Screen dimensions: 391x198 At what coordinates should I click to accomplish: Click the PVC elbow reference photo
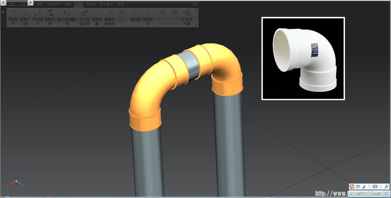(303, 58)
